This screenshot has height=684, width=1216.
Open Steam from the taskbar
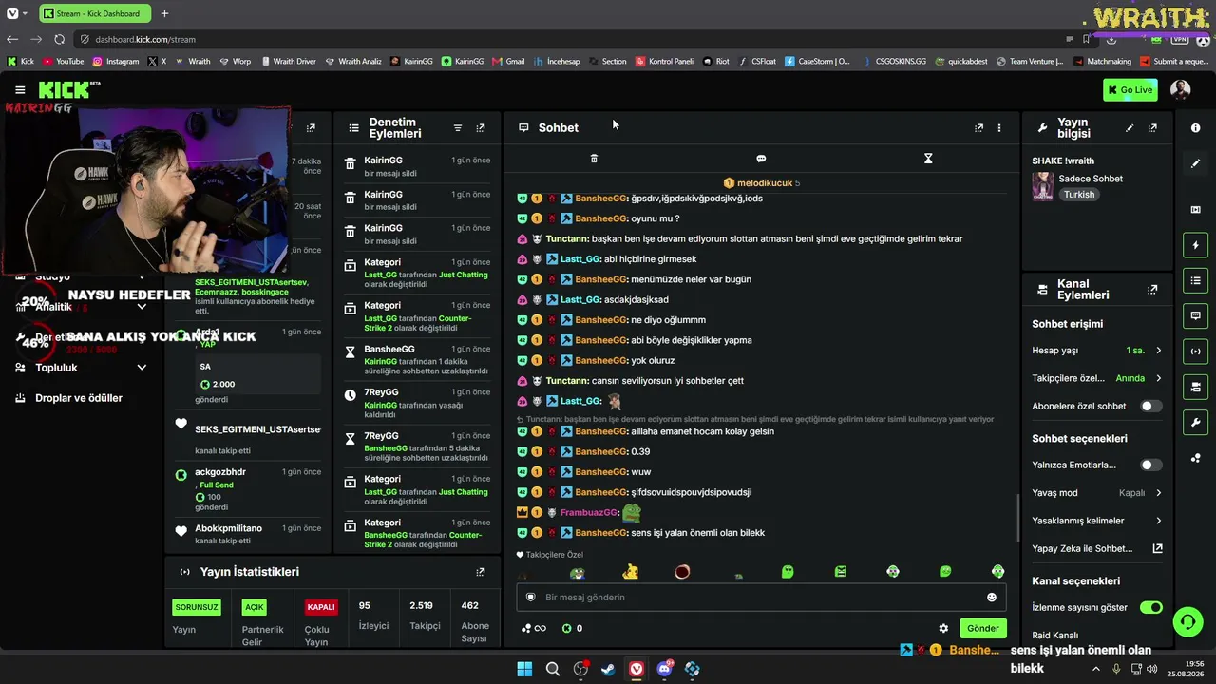click(608, 669)
